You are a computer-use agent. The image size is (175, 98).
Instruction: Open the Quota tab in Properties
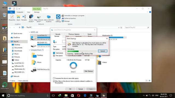click(x=89, y=34)
